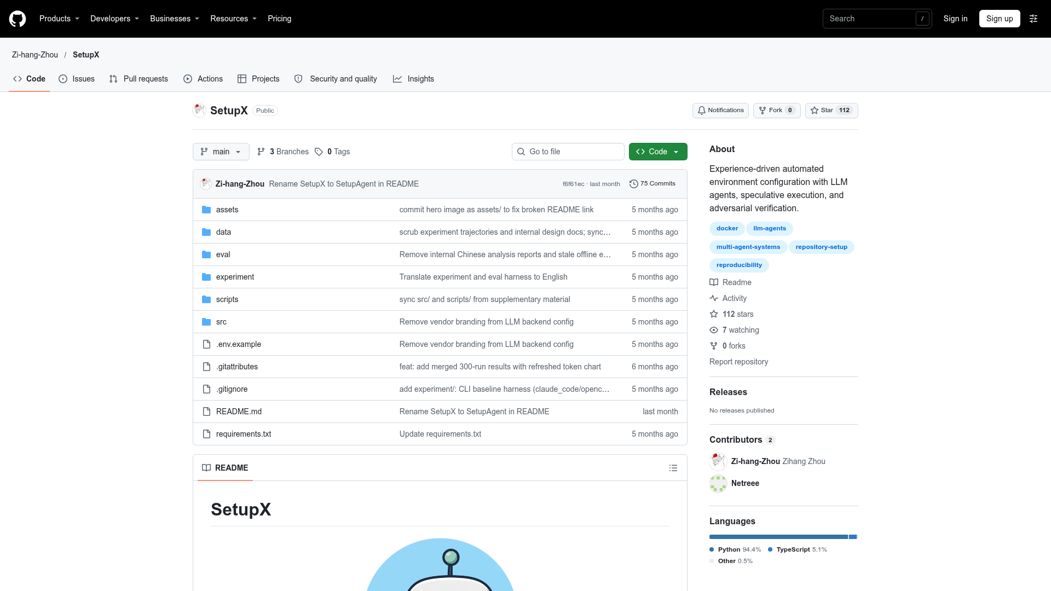This screenshot has width=1051, height=591.
Task: Focus the Go to file field
Action: pos(568,152)
